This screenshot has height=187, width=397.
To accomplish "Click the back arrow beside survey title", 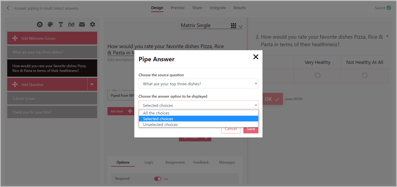I will (8, 8).
